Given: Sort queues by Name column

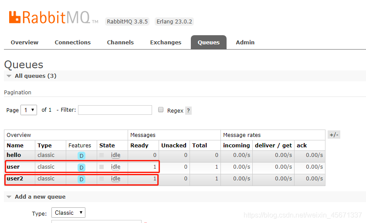Looking at the screenshot, I should point(15,146).
